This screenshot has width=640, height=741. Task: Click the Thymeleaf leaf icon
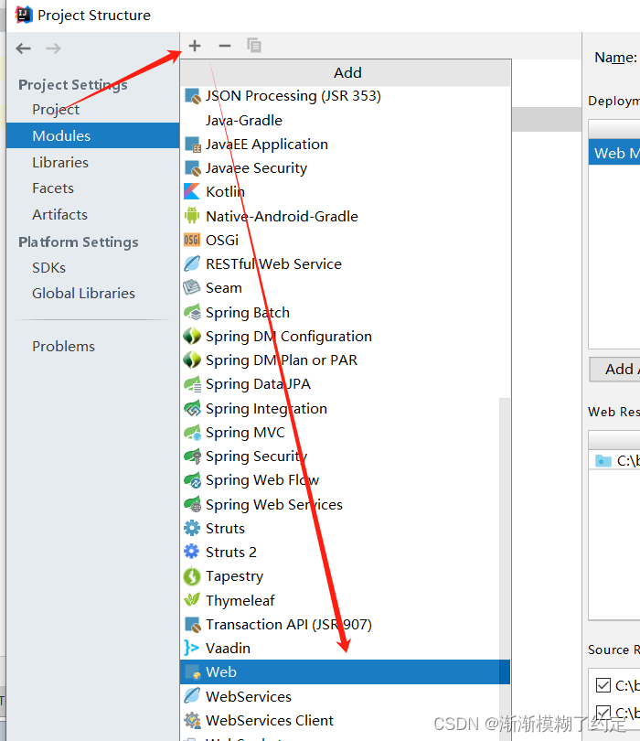pos(192,600)
